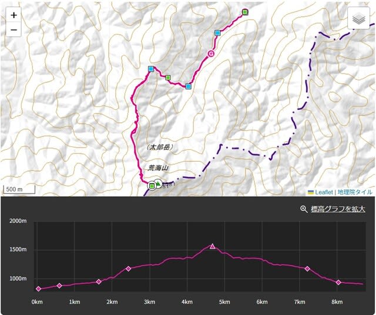Click the green marker at trail's northeast end
The width and height of the screenshot is (376, 315).
pos(245,12)
